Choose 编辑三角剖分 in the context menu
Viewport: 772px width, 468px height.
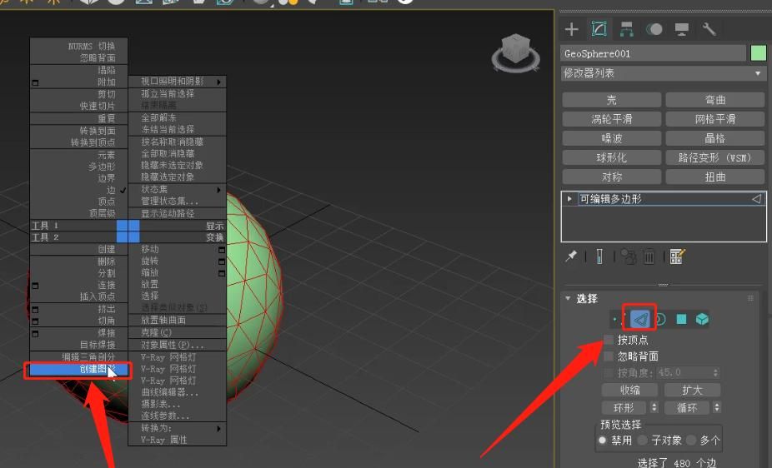point(78,357)
